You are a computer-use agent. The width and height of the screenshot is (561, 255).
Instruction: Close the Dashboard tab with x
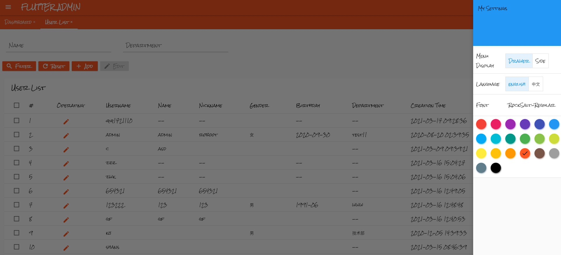pyautogui.click(x=34, y=22)
